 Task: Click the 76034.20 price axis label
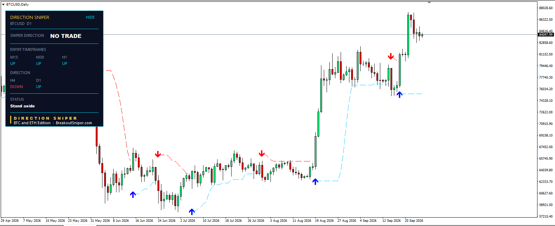pyautogui.click(x=546, y=89)
